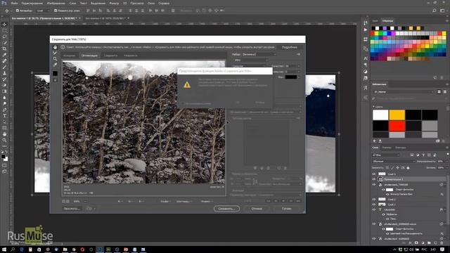450x253 pixels.
Task: Pick the red swatch in Libraries
Action: pyautogui.click(x=397, y=126)
